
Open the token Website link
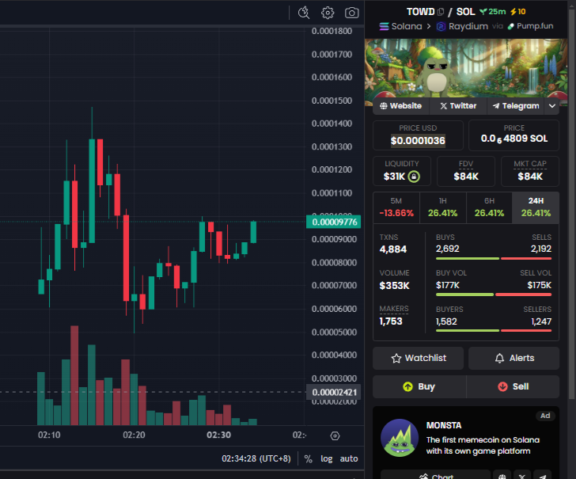point(401,106)
